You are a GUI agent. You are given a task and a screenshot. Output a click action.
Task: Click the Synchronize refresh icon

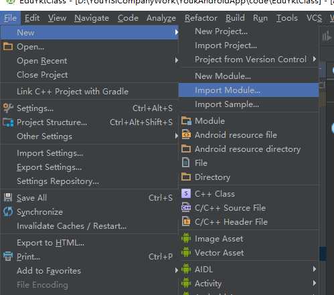click(8, 212)
